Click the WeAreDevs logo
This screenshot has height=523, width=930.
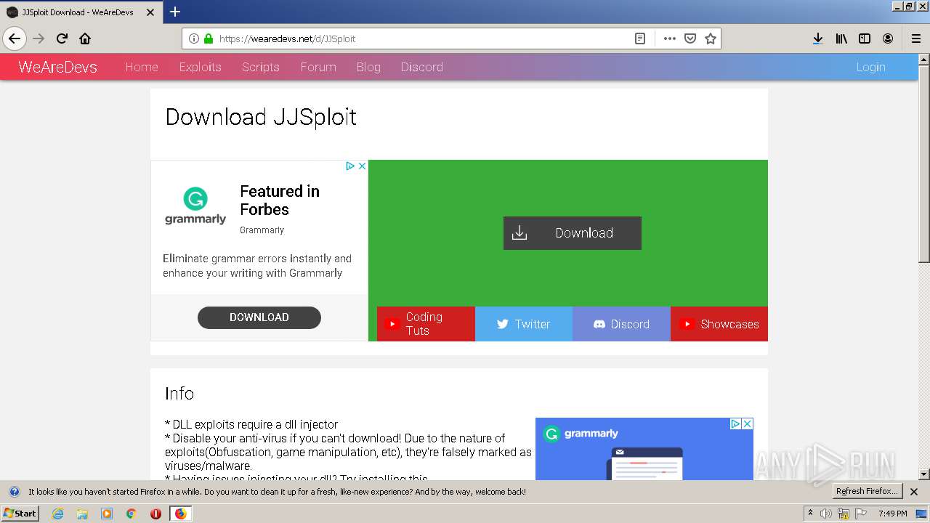click(x=57, y=67)
